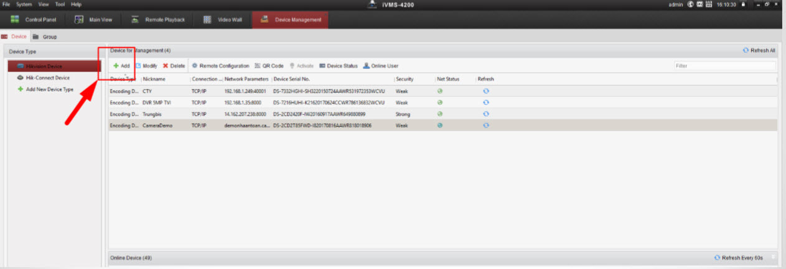Collapse the Online Device panel arrow
This screenshot has height=269, width=786.
tap(774, 257)
